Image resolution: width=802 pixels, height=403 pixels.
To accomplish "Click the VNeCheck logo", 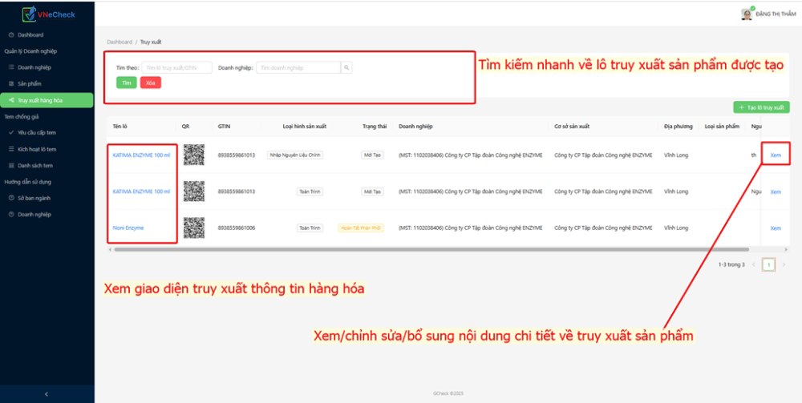I will click(48, 14).
